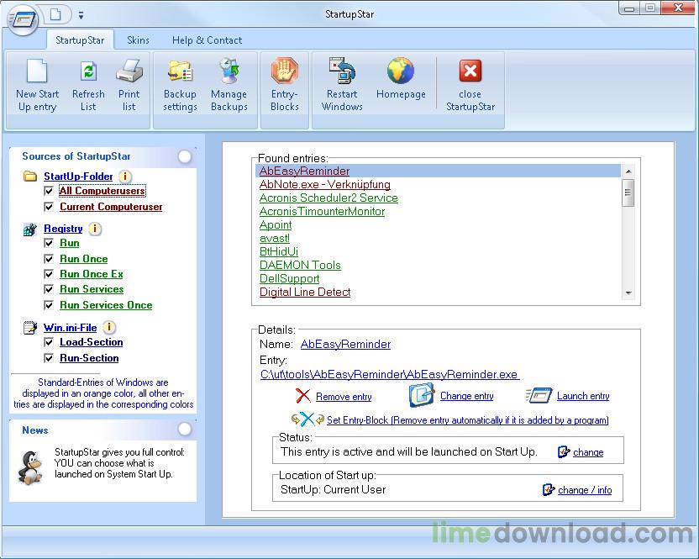Collapse the News panel
The image size is (699, 559).
coord(185,430)
